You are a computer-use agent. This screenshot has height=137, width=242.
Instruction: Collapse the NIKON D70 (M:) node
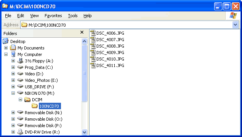pos(13,93)
